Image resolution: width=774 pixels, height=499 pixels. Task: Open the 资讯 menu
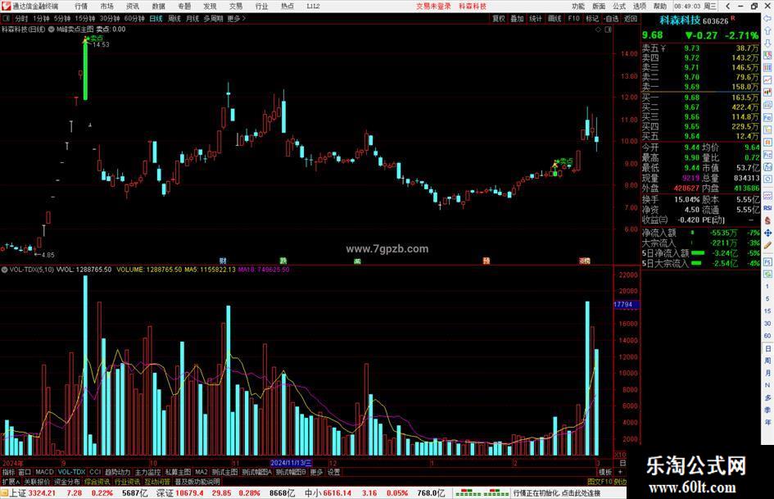click(x=133, y=7)
